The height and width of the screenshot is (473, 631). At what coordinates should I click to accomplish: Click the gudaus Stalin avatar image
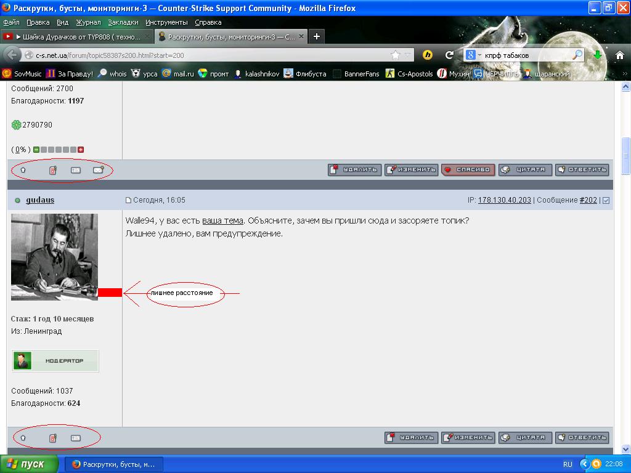tap(54, 257)
